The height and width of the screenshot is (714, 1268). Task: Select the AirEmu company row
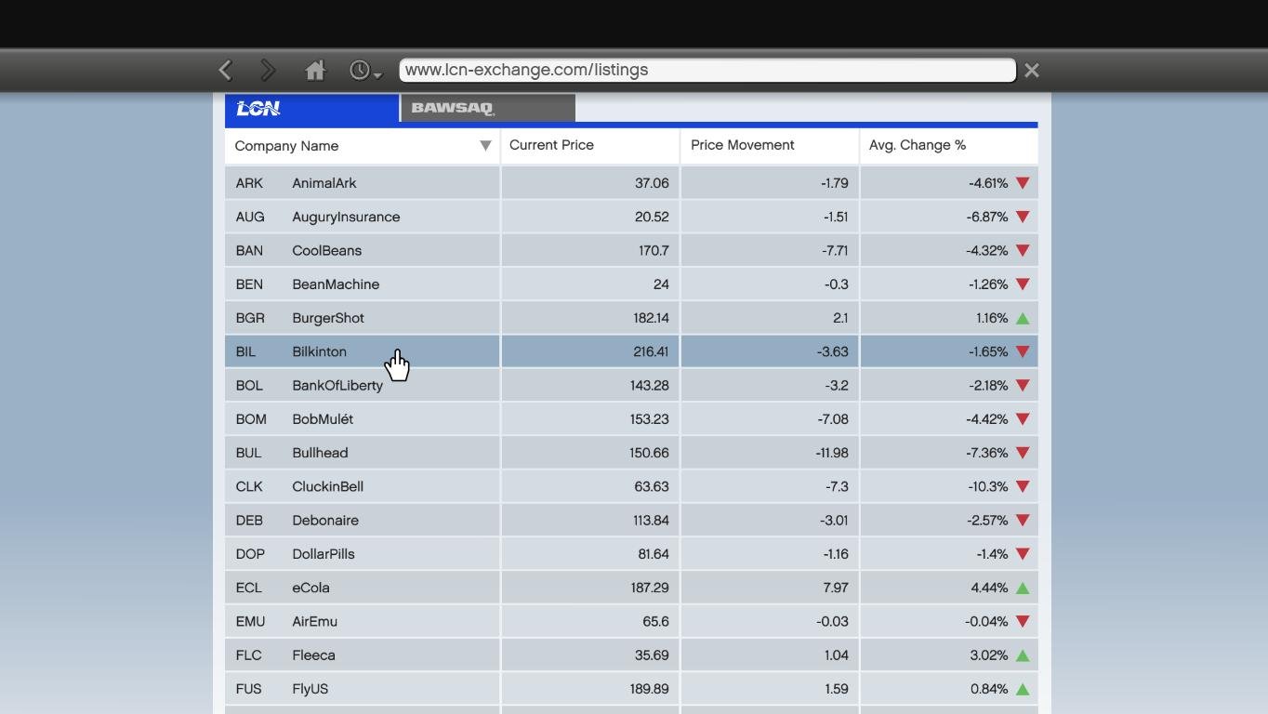point(631,621)
